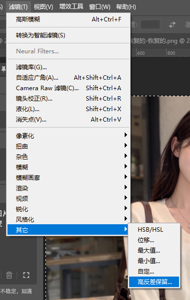Choose Camera Raw 滤镜 menu entry
This screenshot has height=300, width=190.
(x=68, y=88)
